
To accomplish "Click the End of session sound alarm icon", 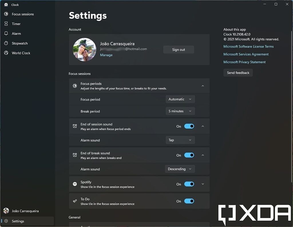I will point(75,126).
